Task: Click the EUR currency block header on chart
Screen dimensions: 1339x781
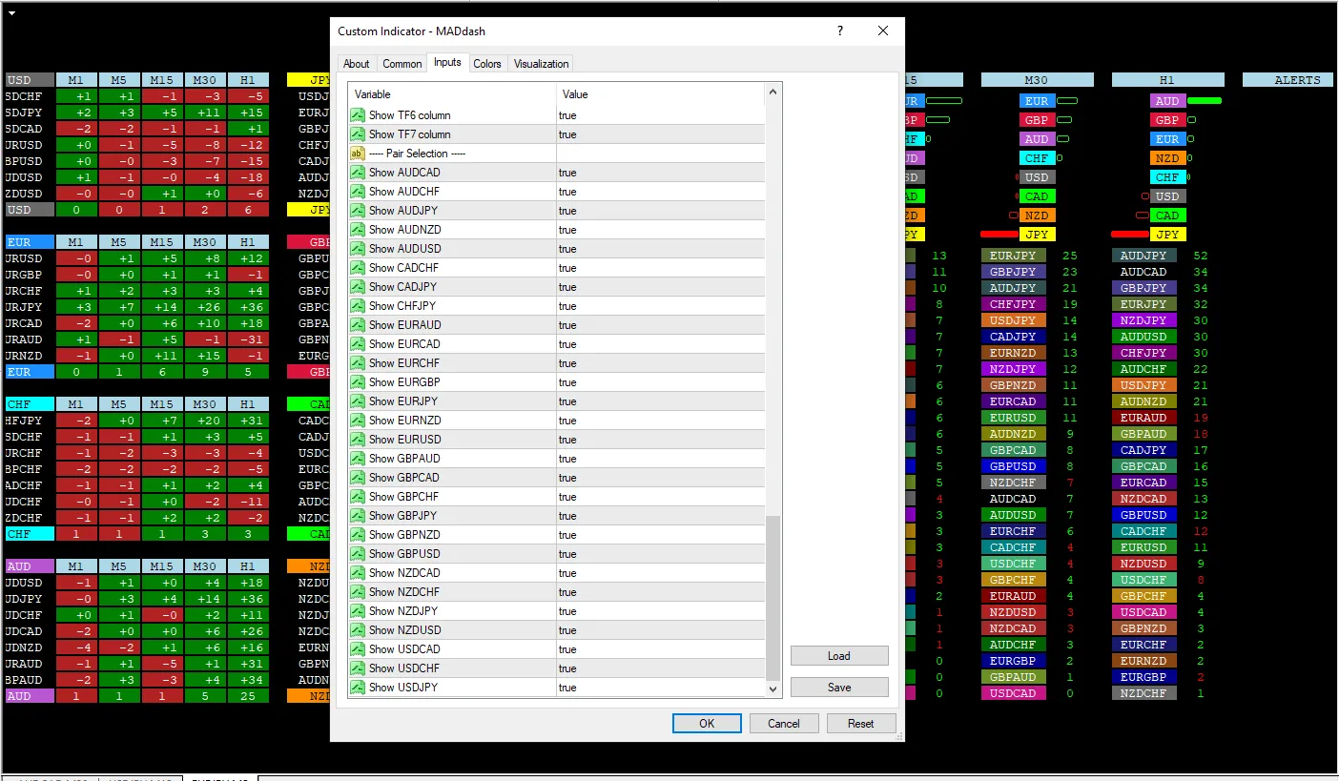Action: [x=30, y=242]
